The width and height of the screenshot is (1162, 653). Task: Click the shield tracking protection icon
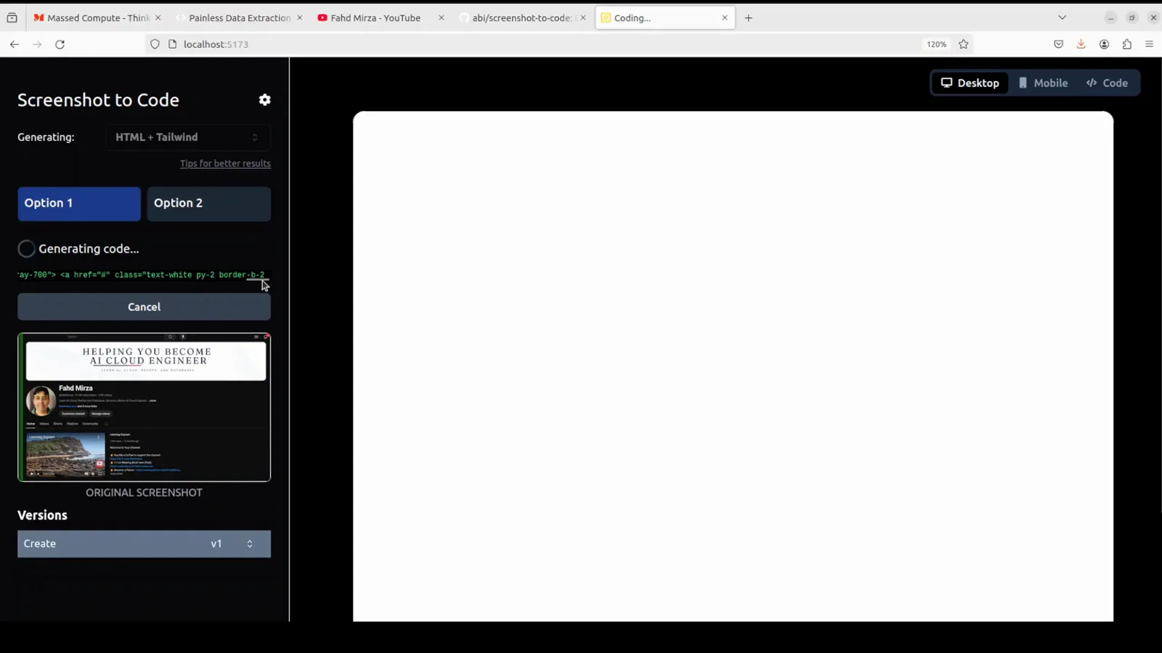click(x=155, y=44)
